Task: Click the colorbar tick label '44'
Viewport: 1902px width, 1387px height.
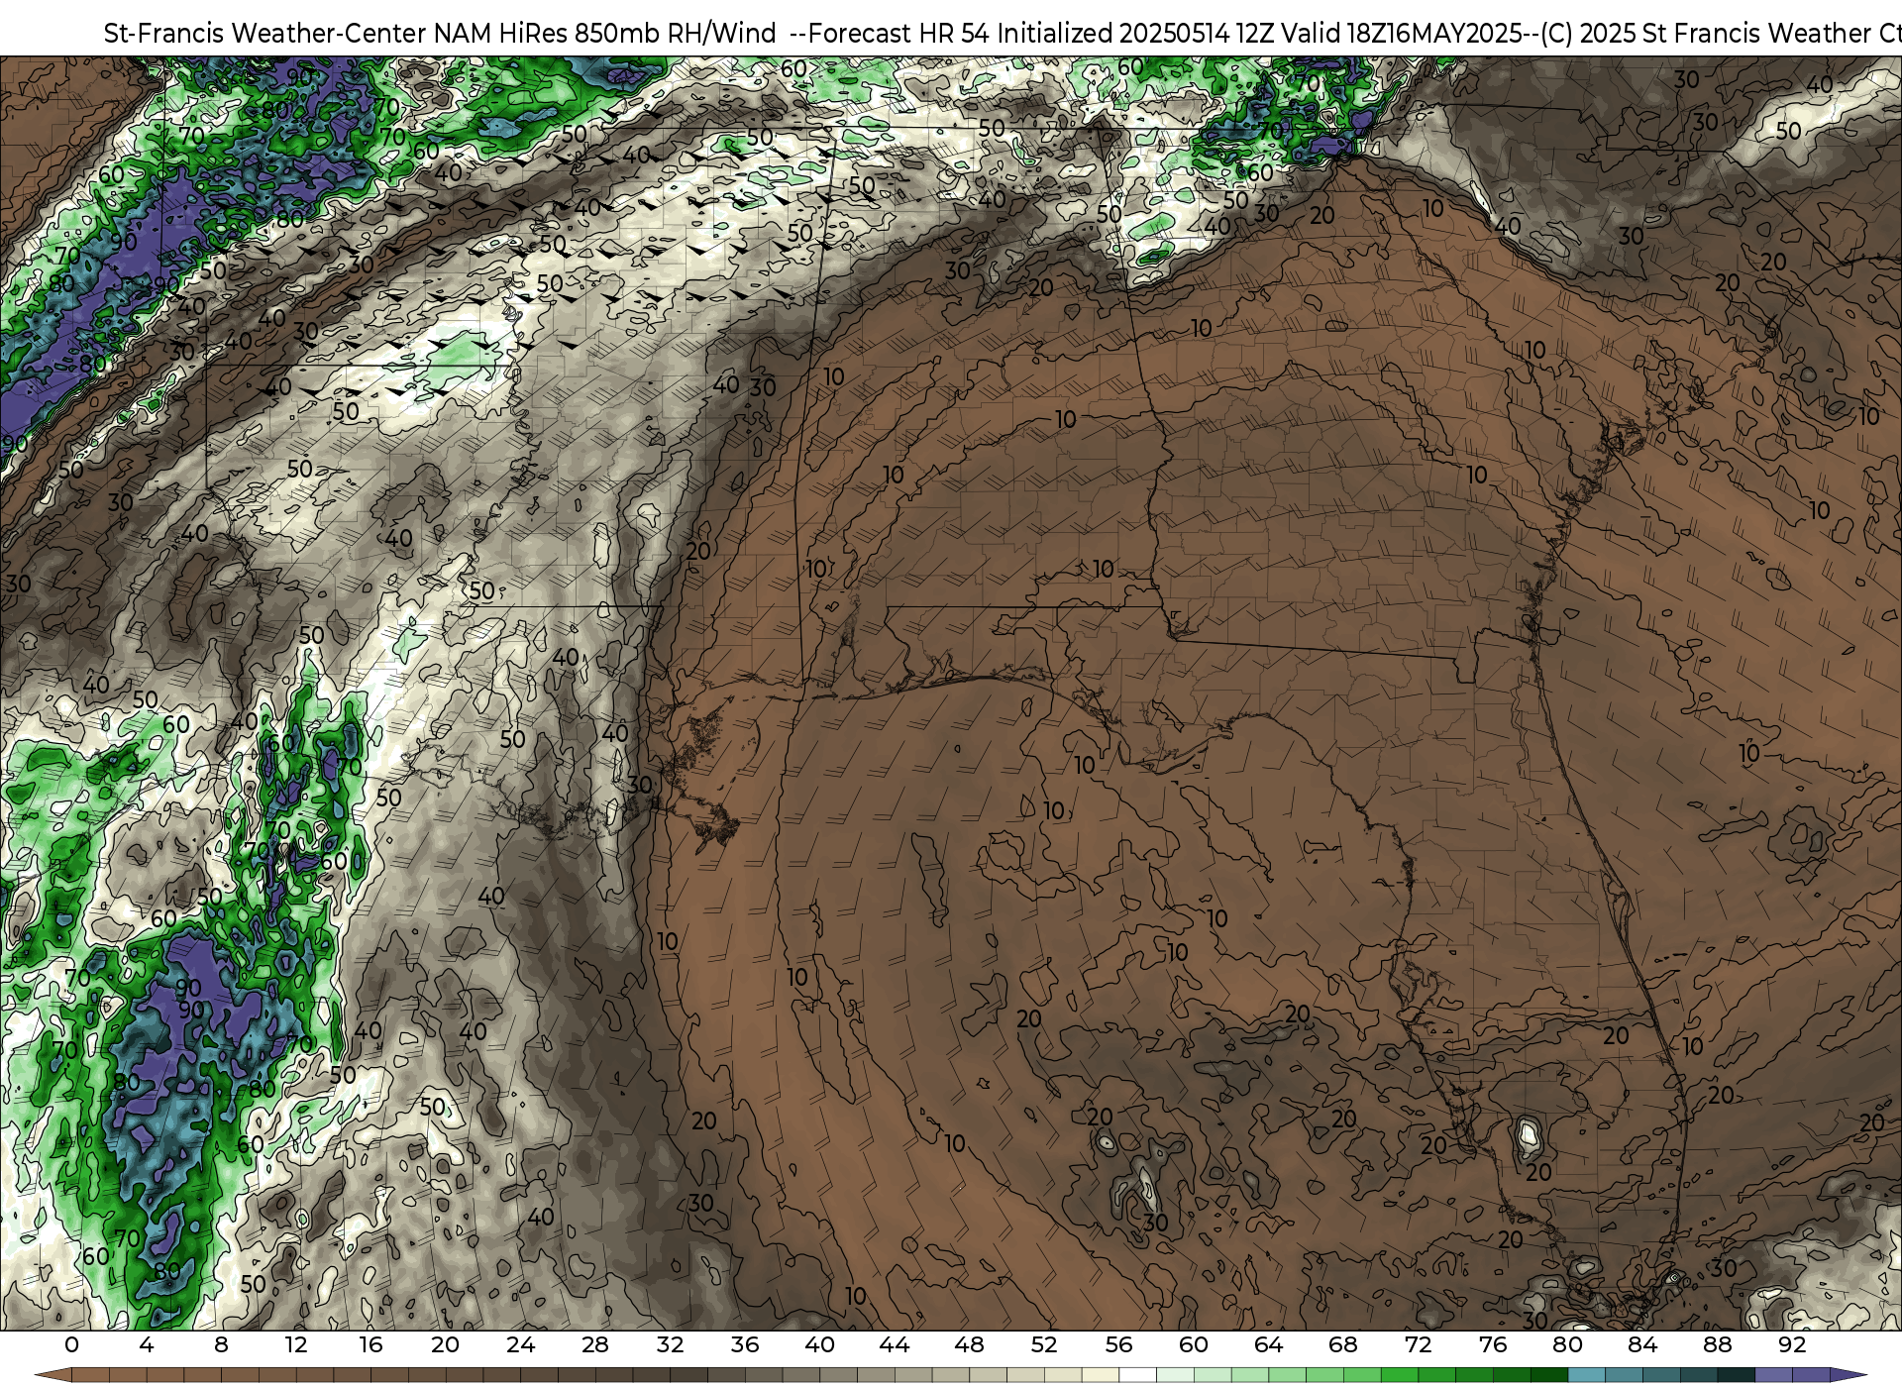Action: click(895, 1344)
